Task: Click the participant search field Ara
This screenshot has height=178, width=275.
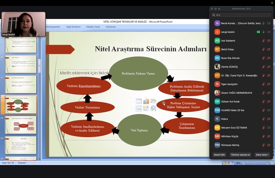Action: coord(241,15)
